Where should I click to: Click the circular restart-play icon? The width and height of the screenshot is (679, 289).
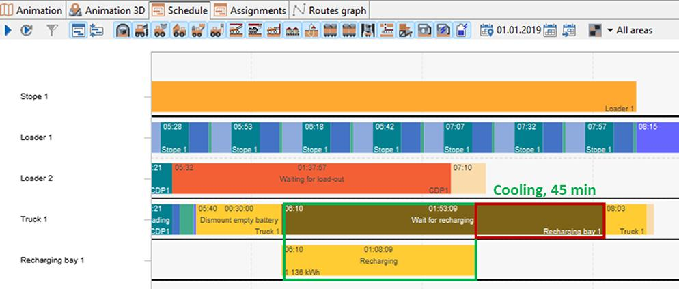coord(27,30)
